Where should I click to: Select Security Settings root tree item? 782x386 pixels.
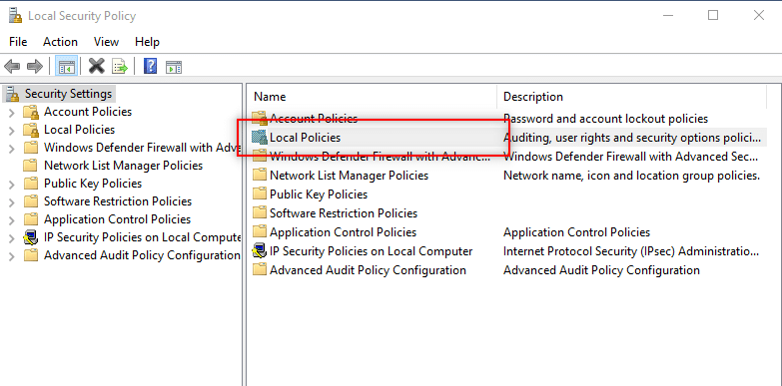point(68,94)
